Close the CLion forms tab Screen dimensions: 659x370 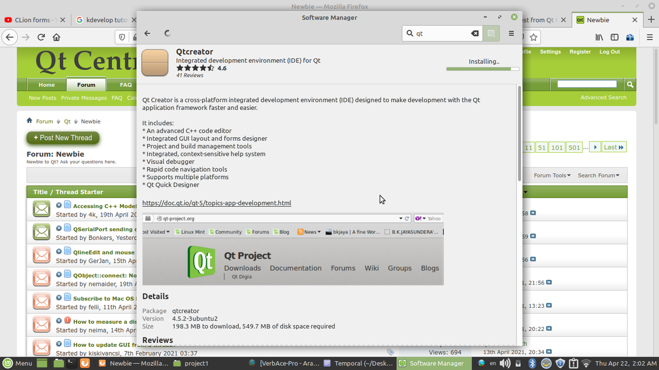point(62,20)
